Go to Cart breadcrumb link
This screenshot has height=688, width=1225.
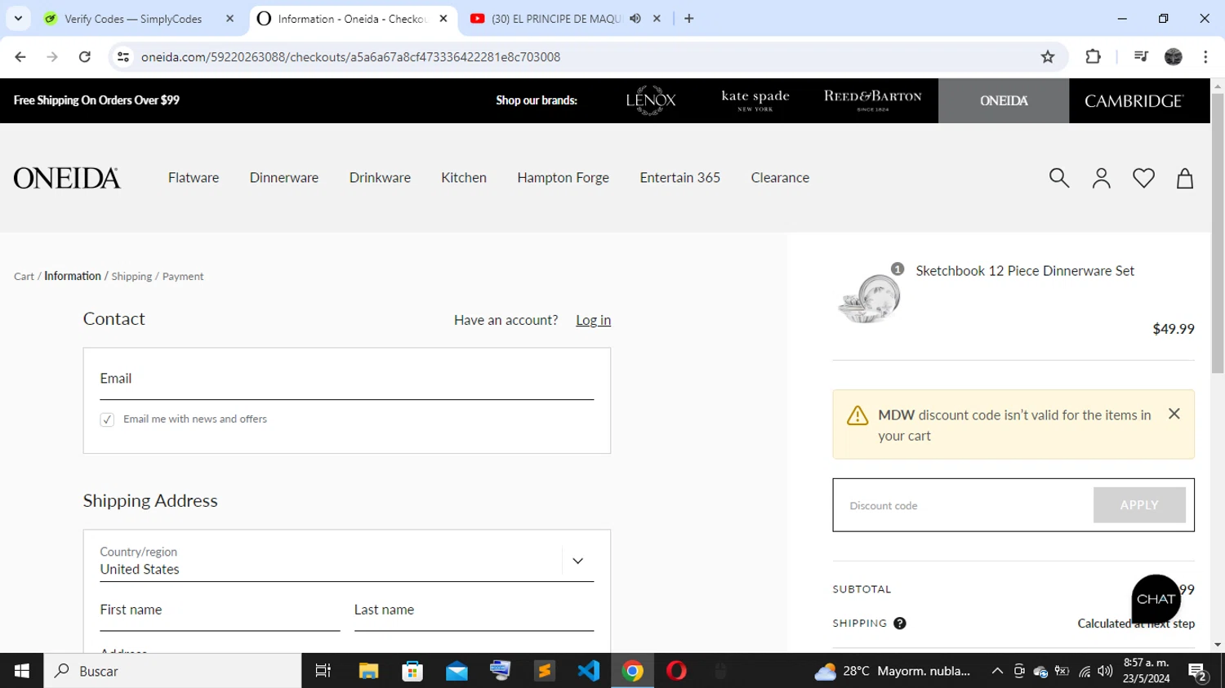[24, 277]
